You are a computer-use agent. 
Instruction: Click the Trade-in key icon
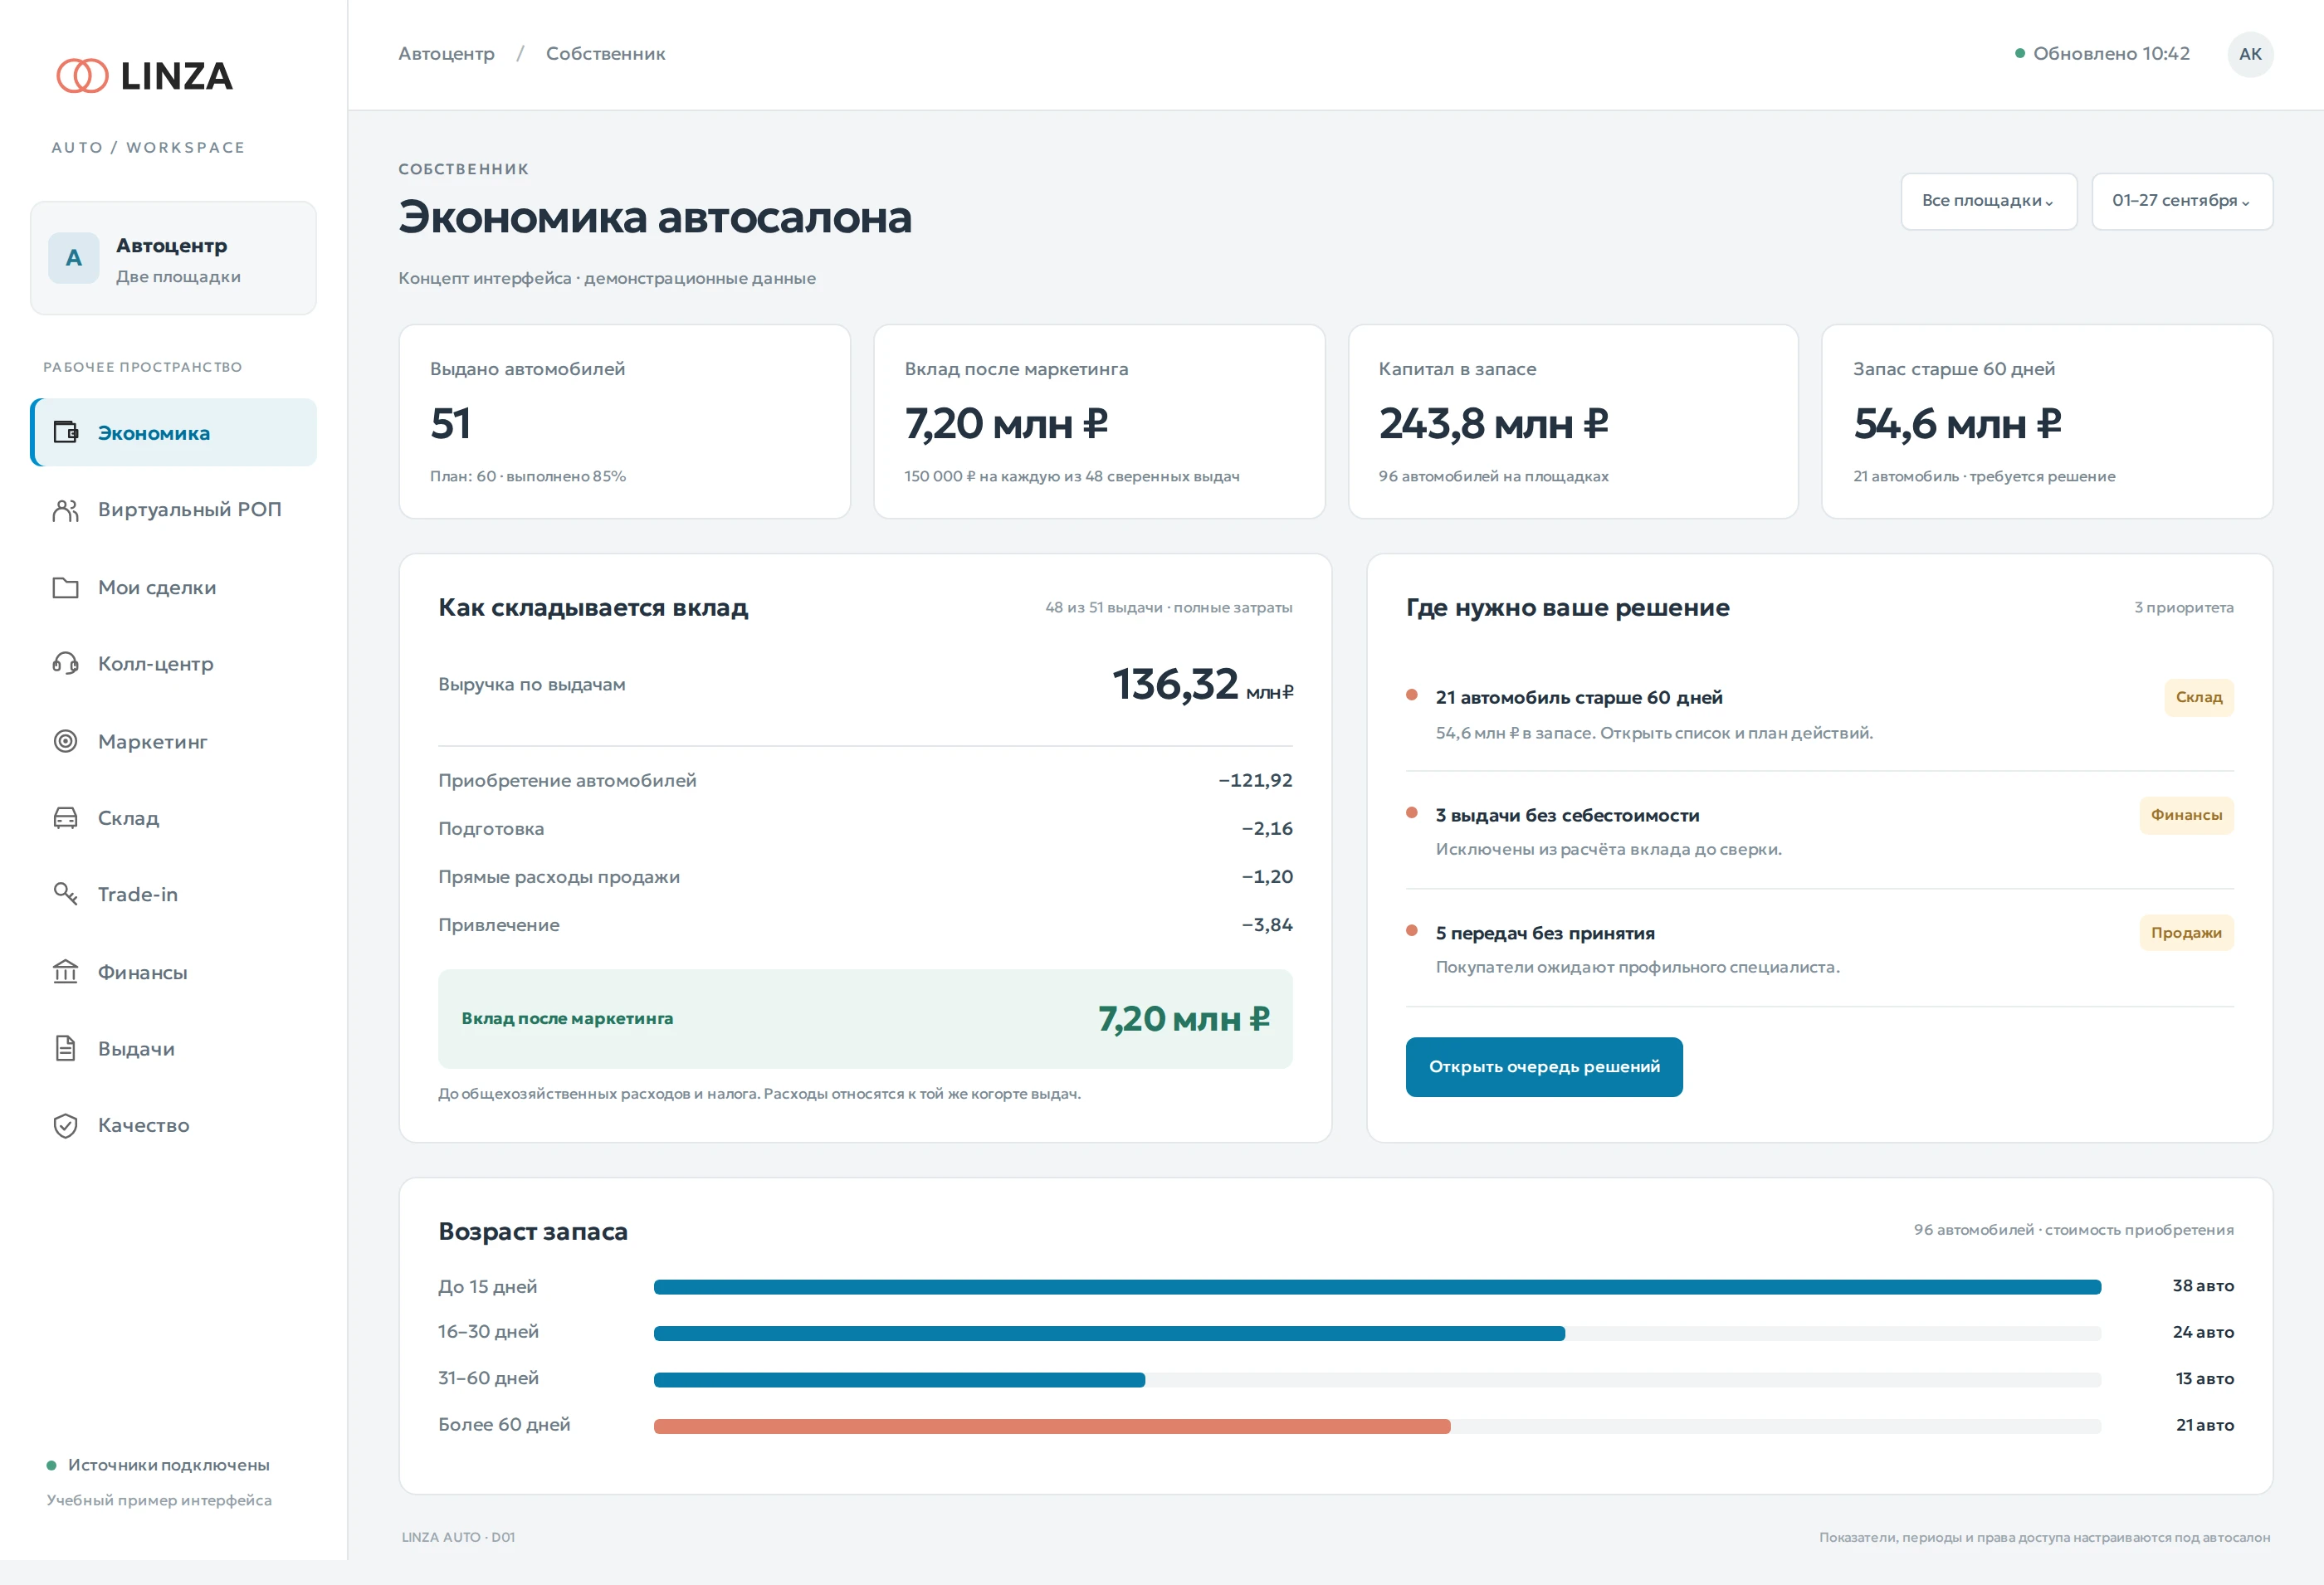coord(65,894)
